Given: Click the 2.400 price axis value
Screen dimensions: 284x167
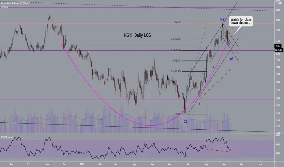Looking at the screenshot, I should tap(278, 41).
